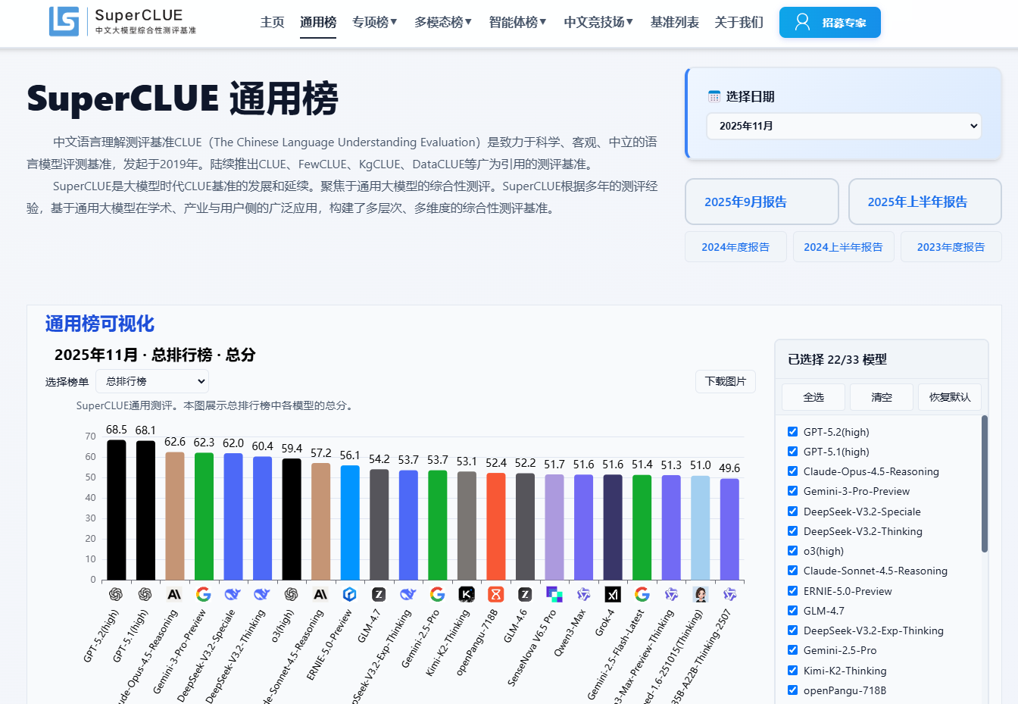1018x704 pixels.
Task: Click the model list scrollbar
Action: [x=984, y=485]
